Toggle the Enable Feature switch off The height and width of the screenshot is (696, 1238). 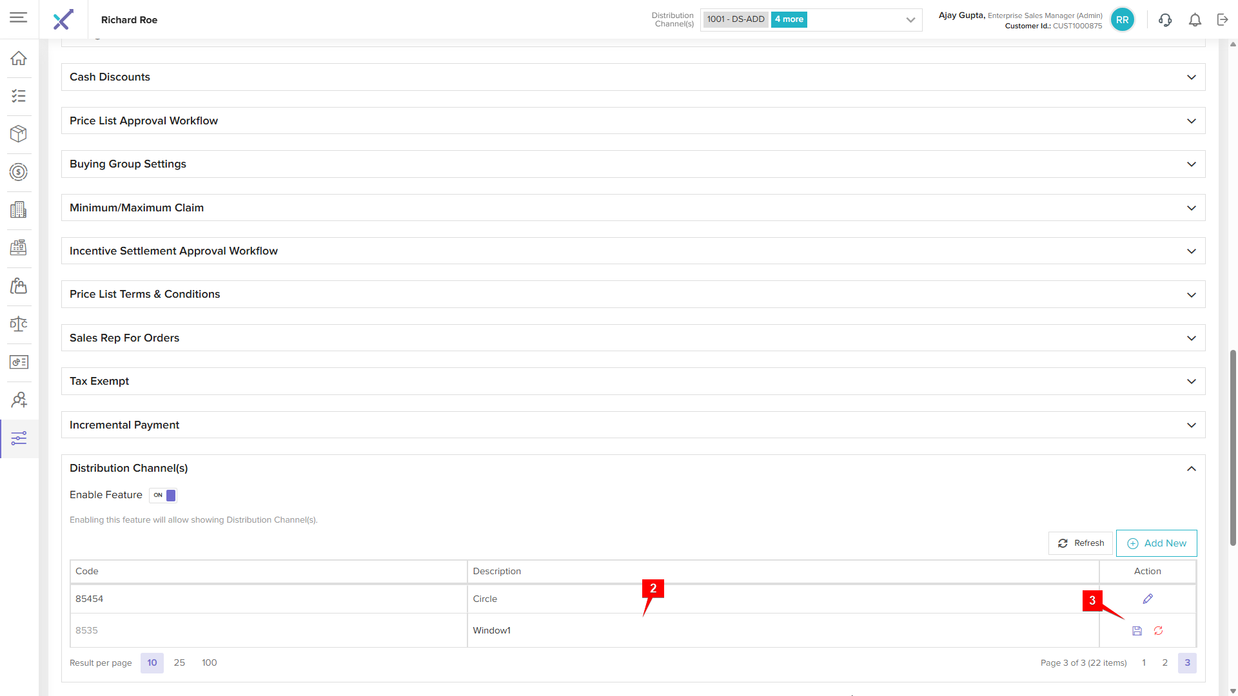pos(163,495)
